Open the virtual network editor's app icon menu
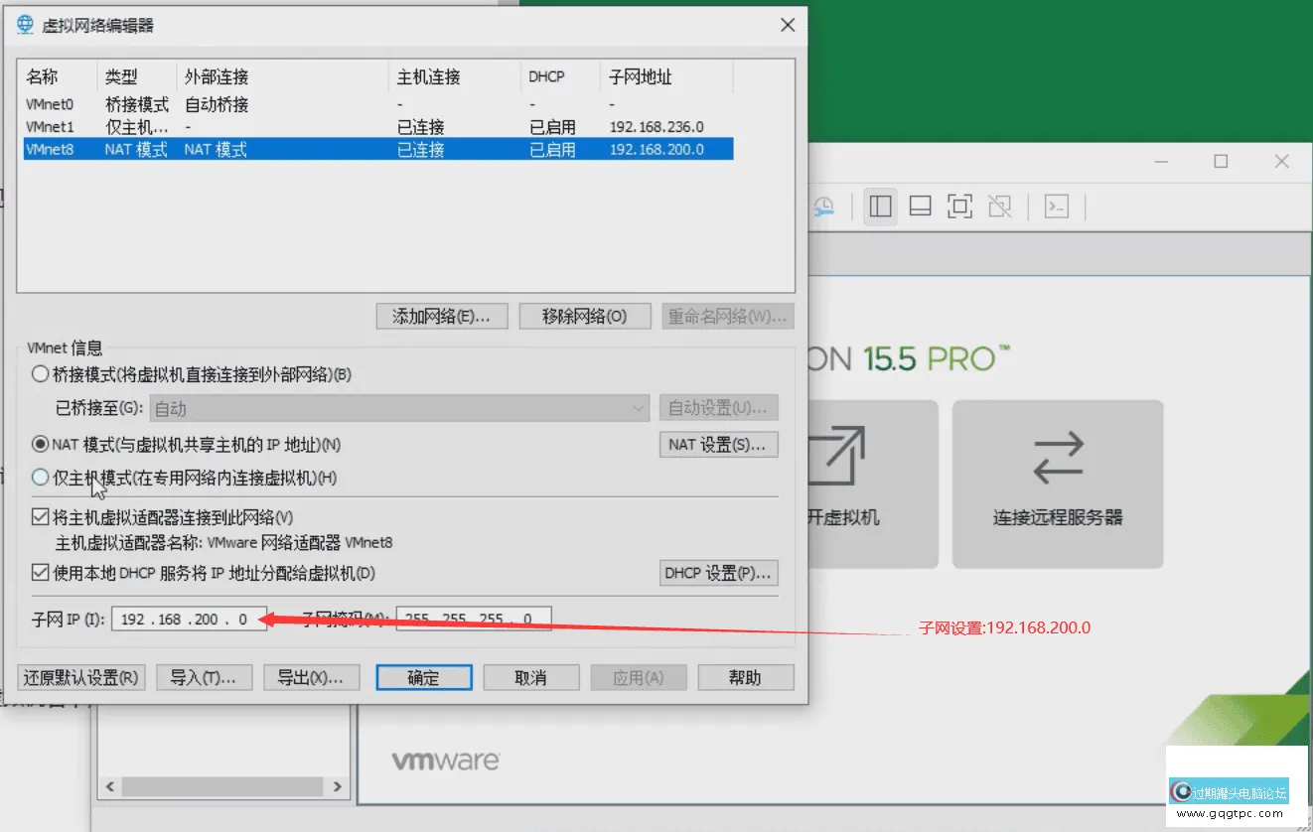This screenshot has height=832, width=1313. coord(24,24)
